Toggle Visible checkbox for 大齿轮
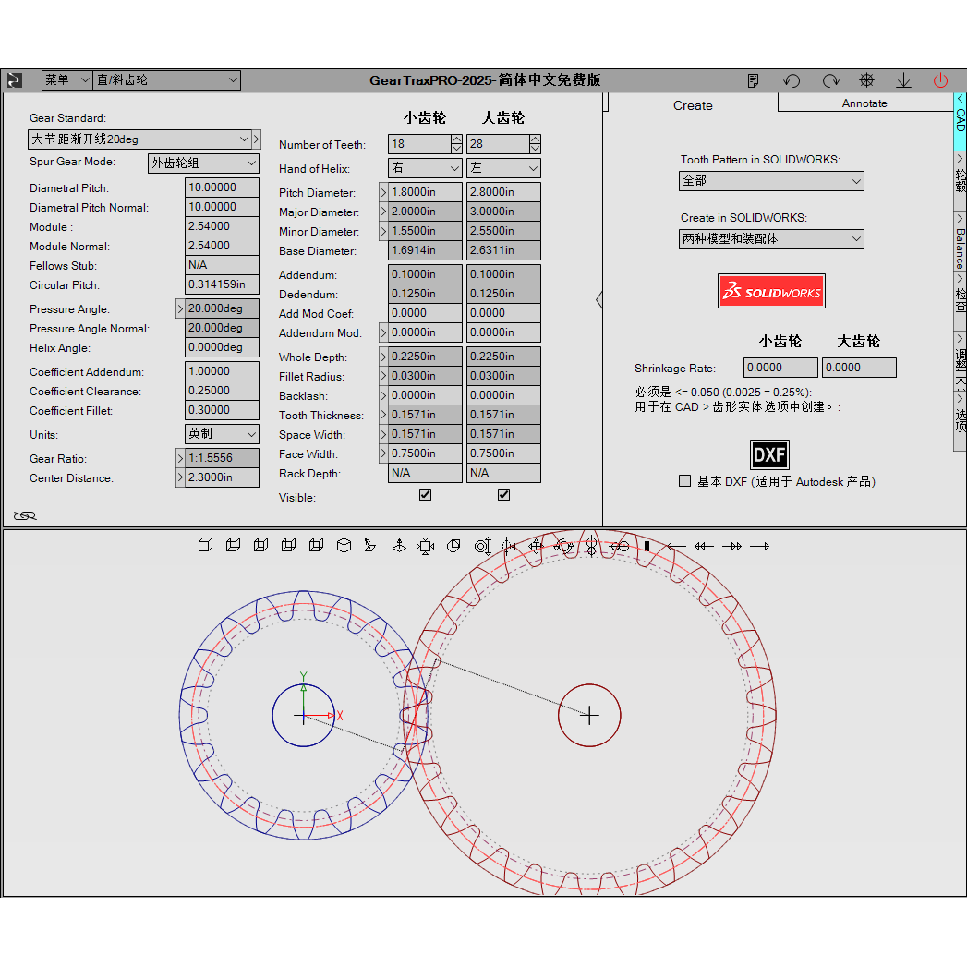The image size is (967, 967). pos(504,495)
